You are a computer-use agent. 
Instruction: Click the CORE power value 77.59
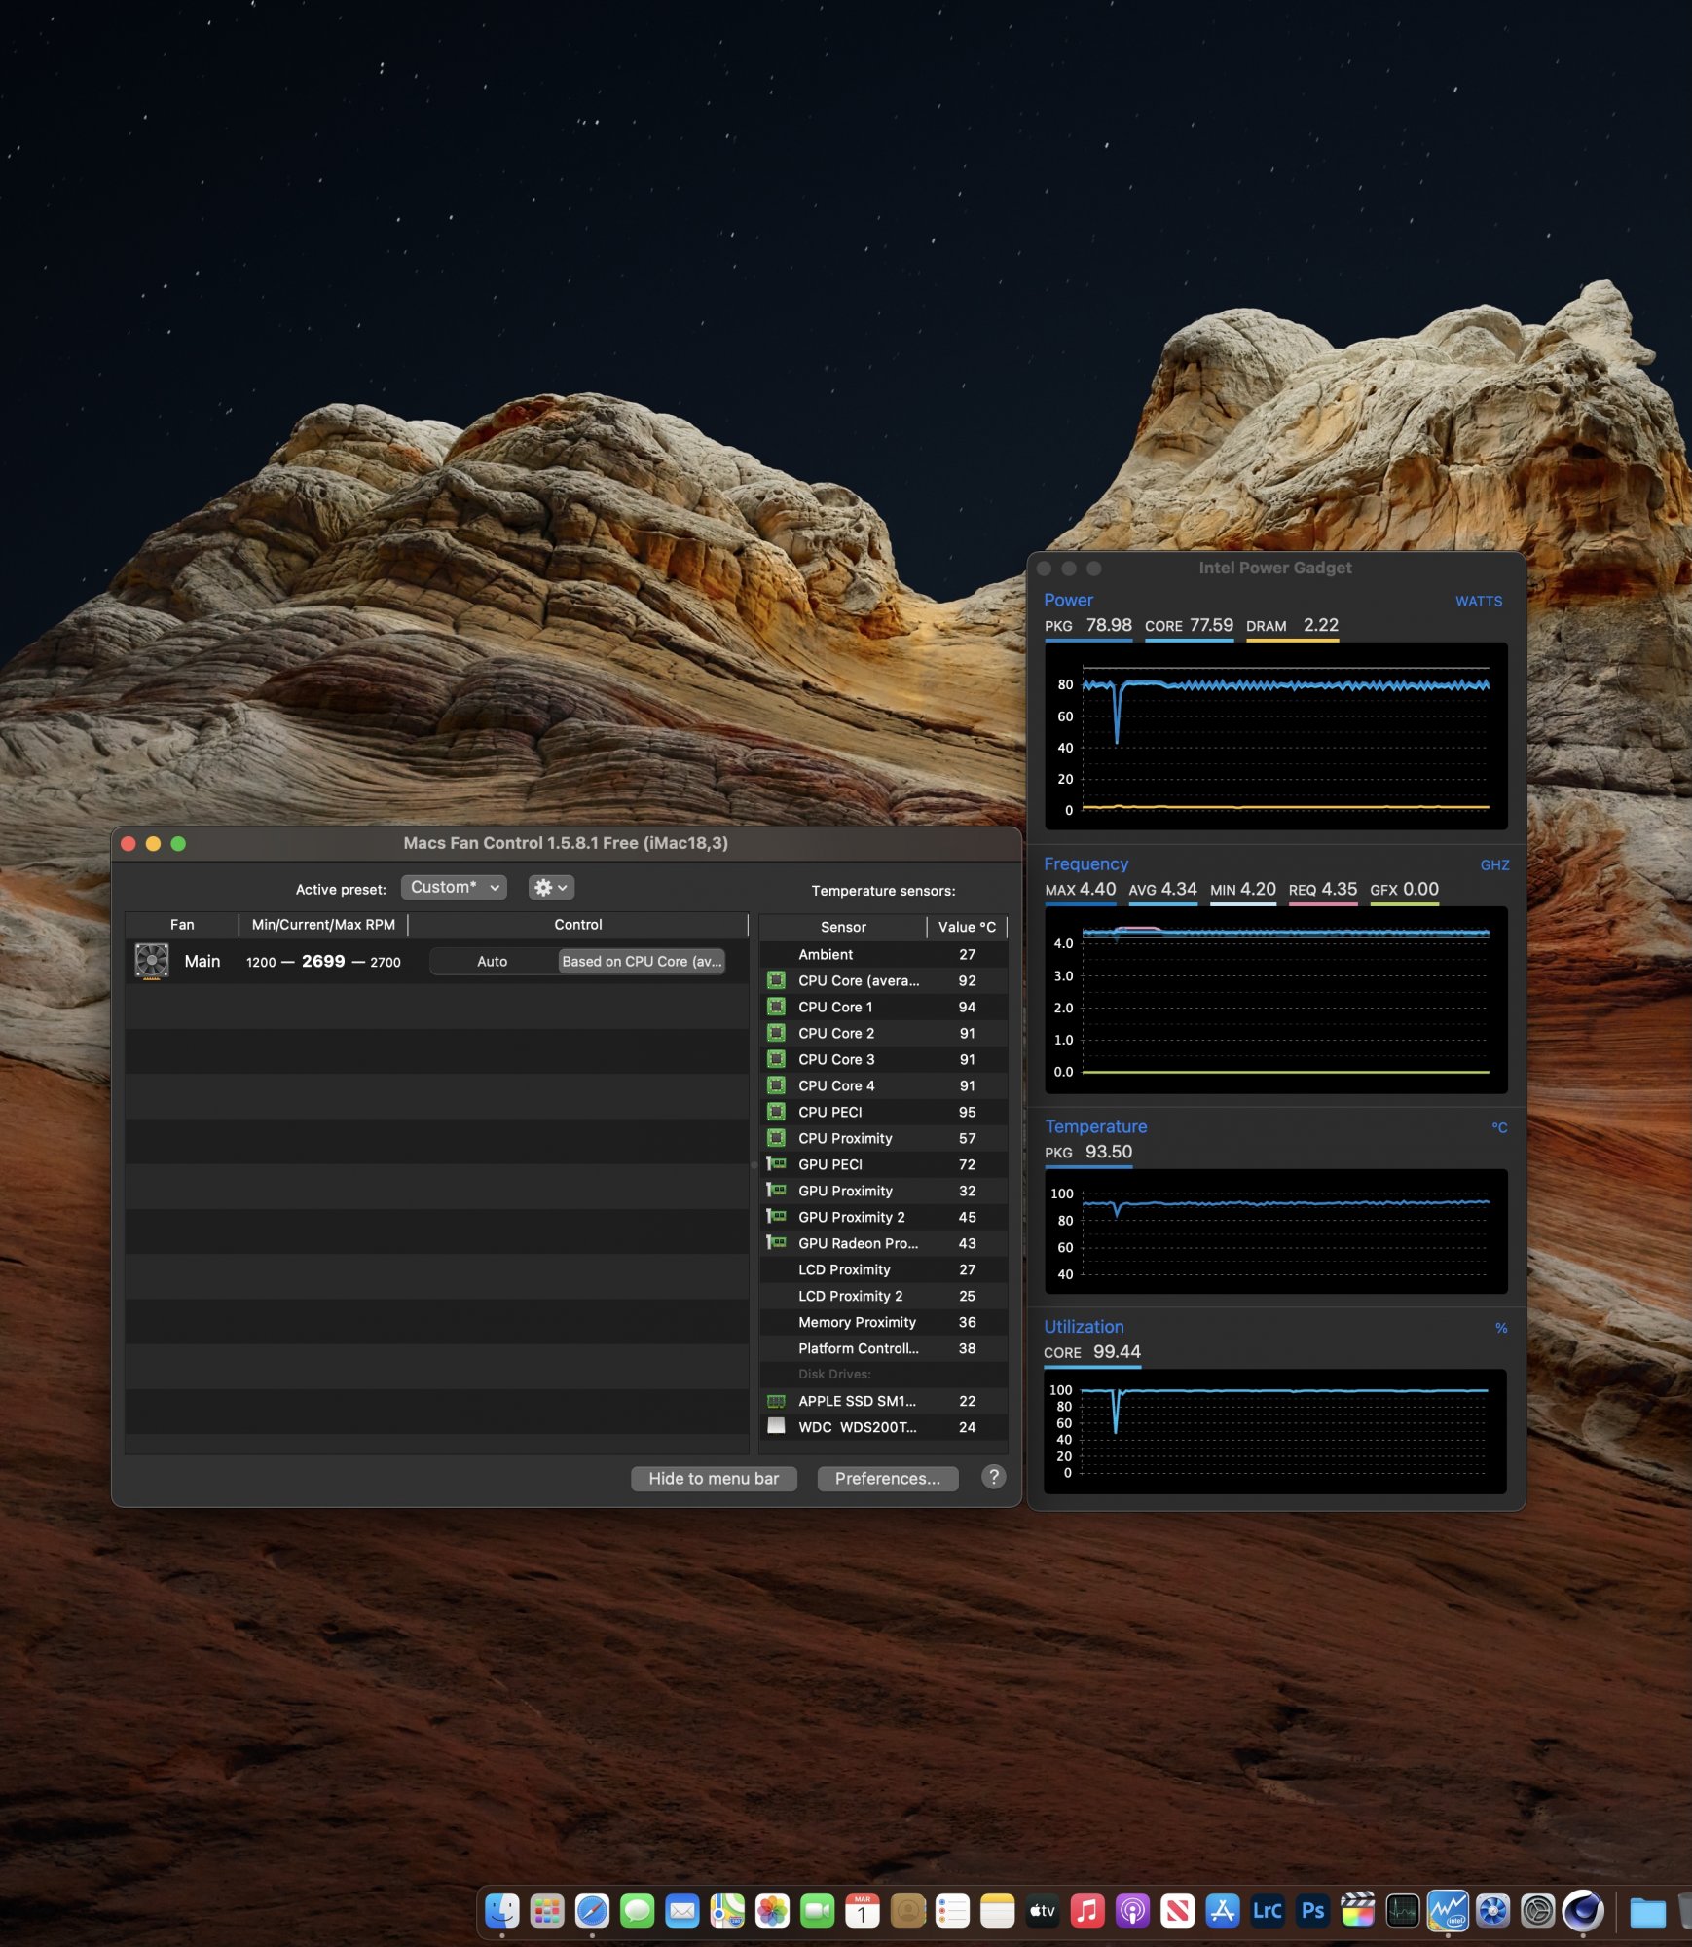click(x=1211, y=625)
